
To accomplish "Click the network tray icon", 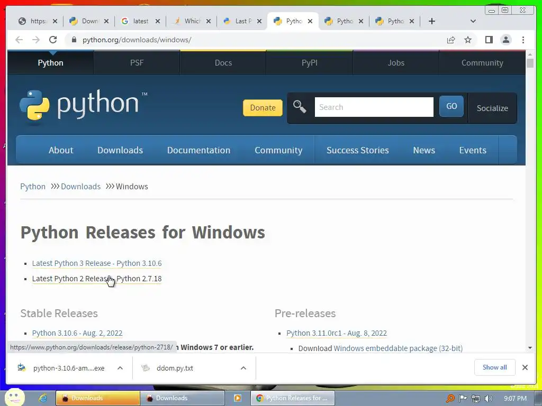I will pyautogui.click(x=476, y=399).
